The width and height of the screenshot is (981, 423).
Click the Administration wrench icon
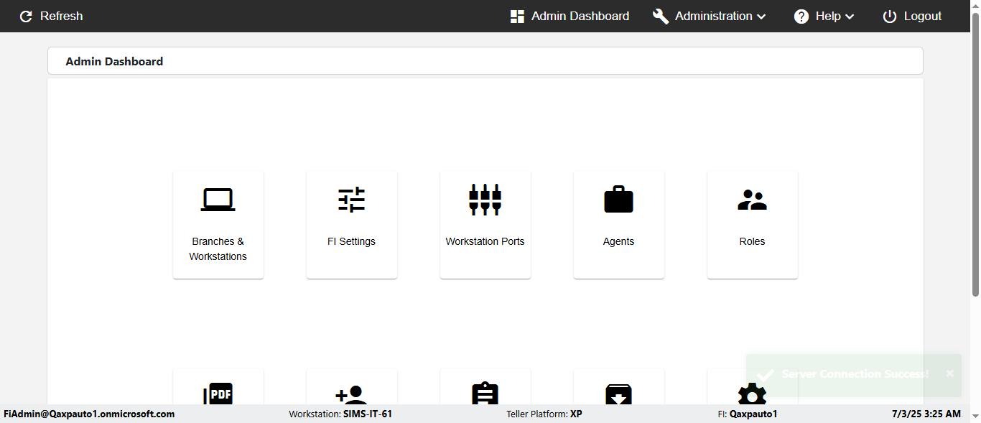pos(661,16)
